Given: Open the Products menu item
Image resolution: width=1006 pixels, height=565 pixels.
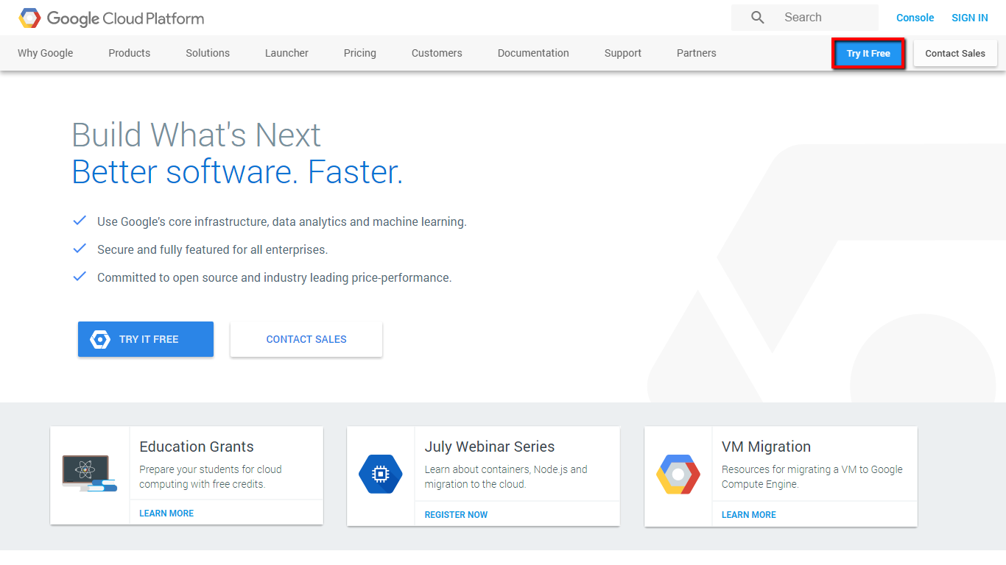Looking at the screenshot, I should 129,53.
